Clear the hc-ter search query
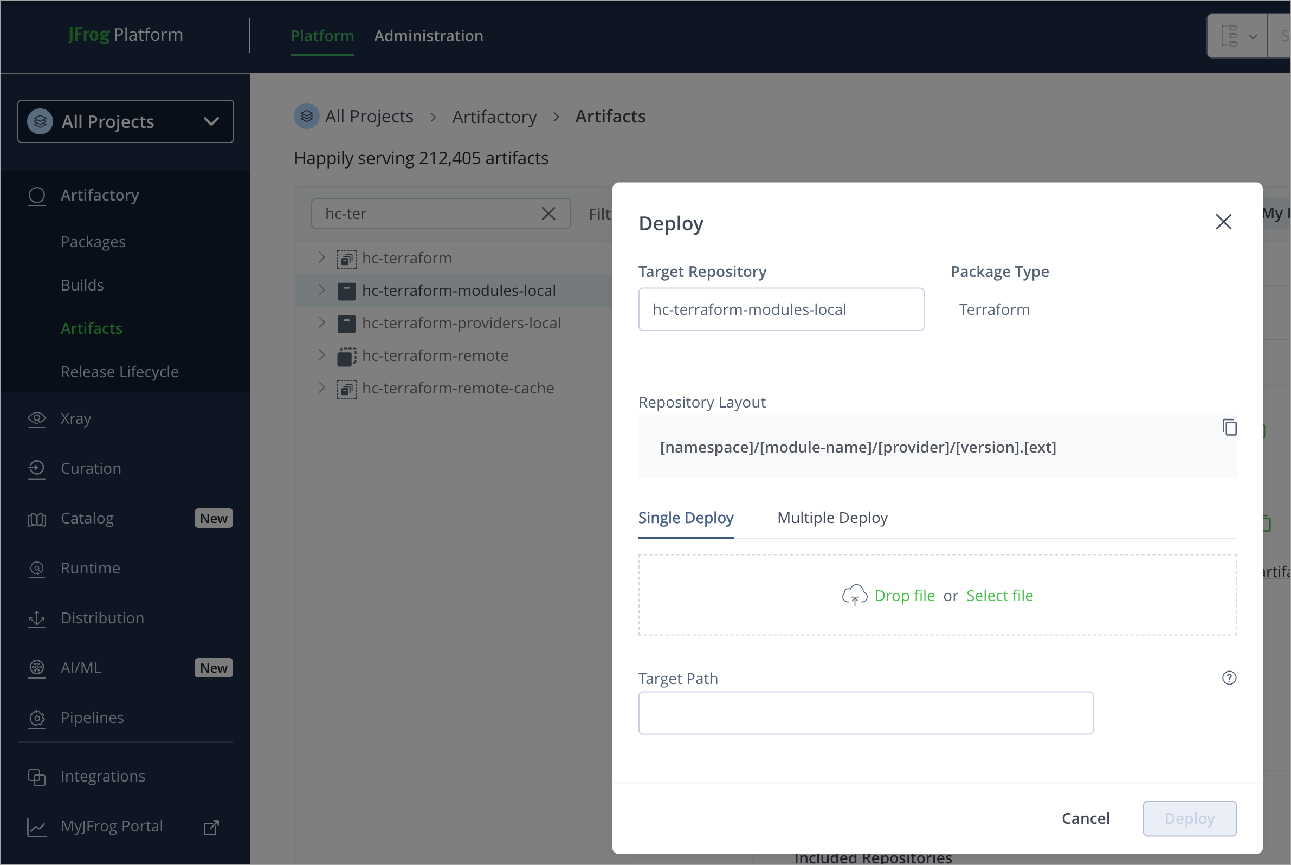The image size is (1291, 865). (x=548, y=214)
